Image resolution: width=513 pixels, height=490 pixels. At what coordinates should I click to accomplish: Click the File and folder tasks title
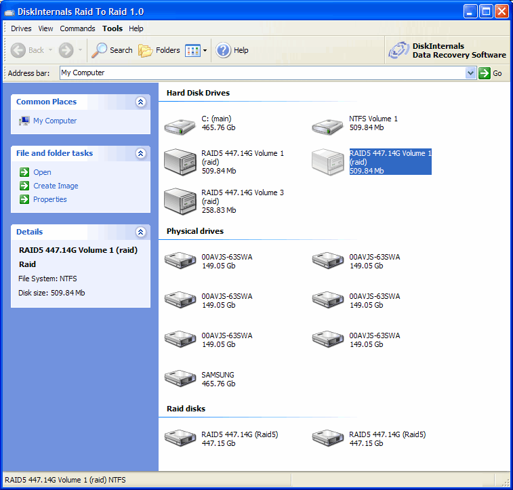pos(55,153)
